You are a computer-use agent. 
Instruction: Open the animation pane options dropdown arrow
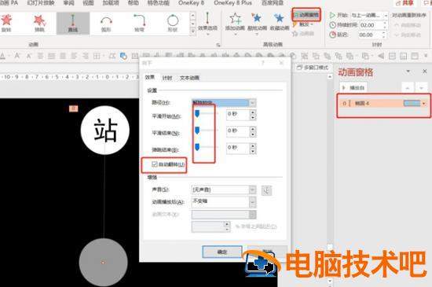(408, 72)
